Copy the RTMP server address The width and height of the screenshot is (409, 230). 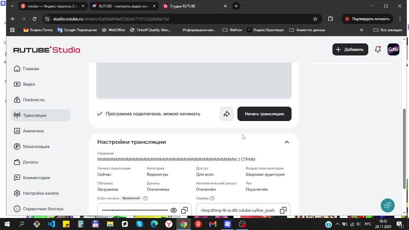pos(283,211)
